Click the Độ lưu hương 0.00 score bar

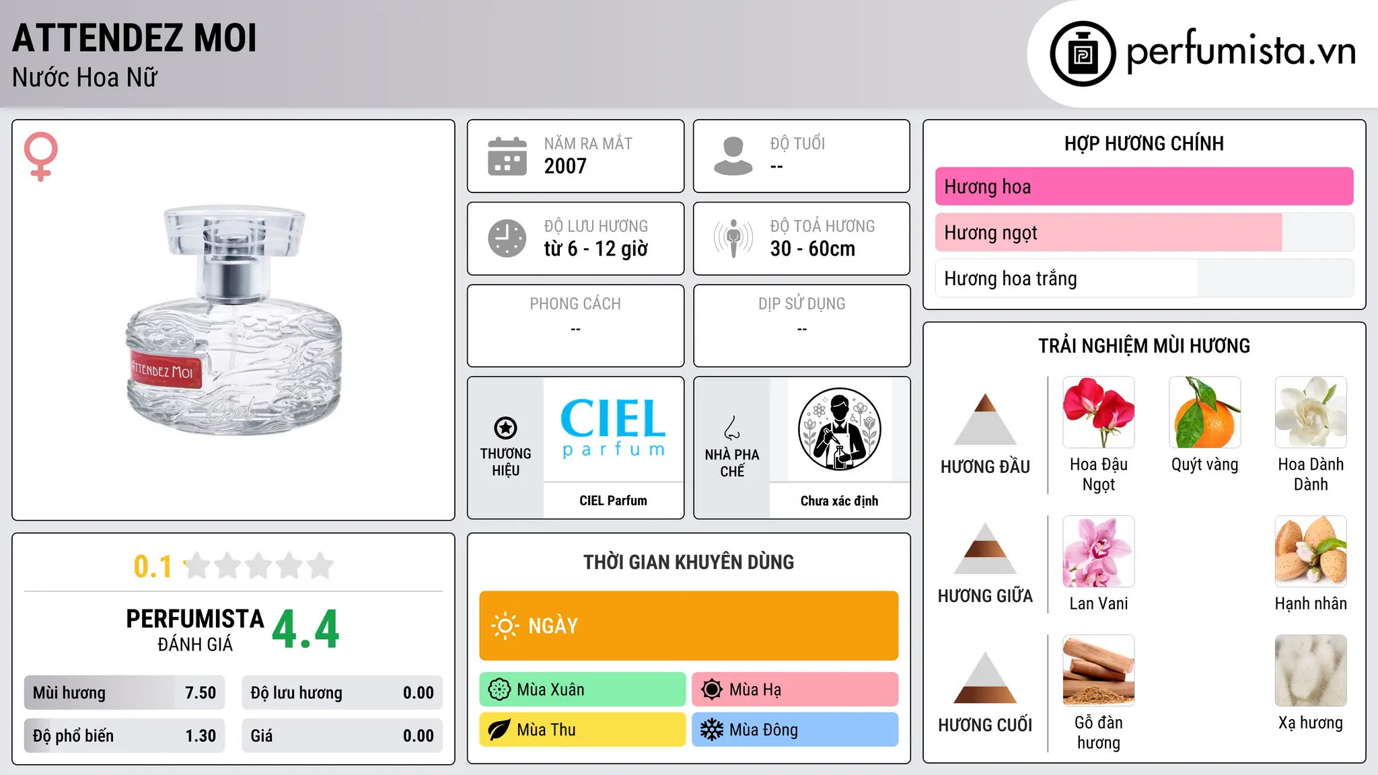click(342, 693)
